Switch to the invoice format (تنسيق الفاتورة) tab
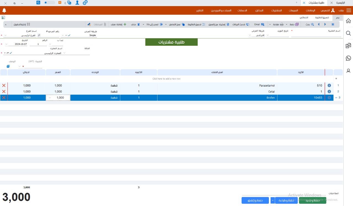 [322, 17]
